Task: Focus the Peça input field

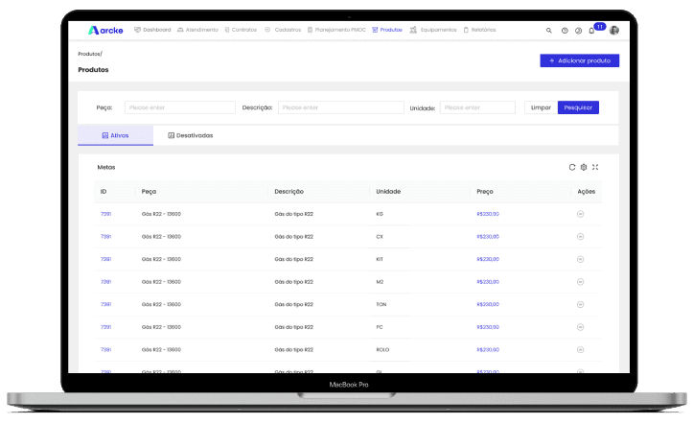Action: coord(179,107)
